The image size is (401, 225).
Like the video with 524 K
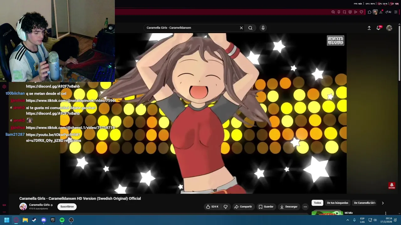coord(212,207)
